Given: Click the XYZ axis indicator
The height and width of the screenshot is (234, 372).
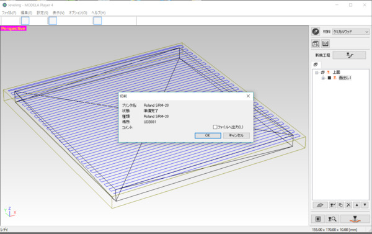Looking at the screenshot, I should (10, 212).
